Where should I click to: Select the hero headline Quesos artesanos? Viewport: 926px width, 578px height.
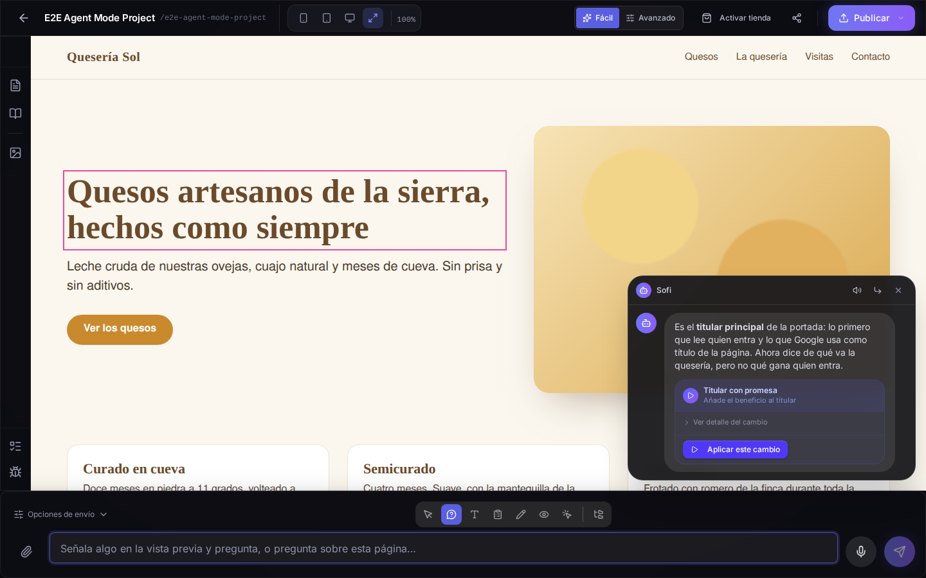[x=285, y=210]
